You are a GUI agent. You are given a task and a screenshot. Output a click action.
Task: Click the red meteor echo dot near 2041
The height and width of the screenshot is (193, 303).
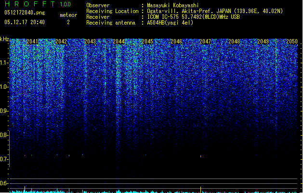point(25,155)
